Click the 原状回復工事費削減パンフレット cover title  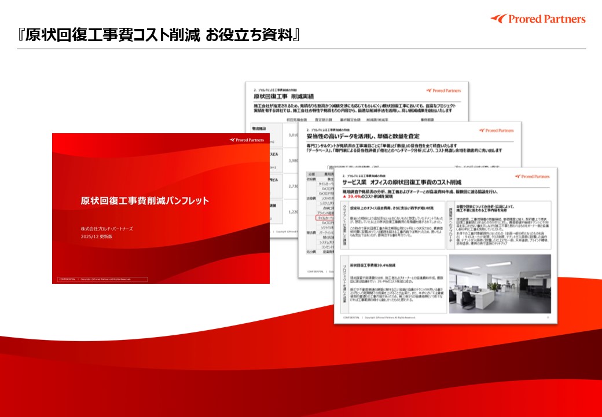(x=145, y=201)
